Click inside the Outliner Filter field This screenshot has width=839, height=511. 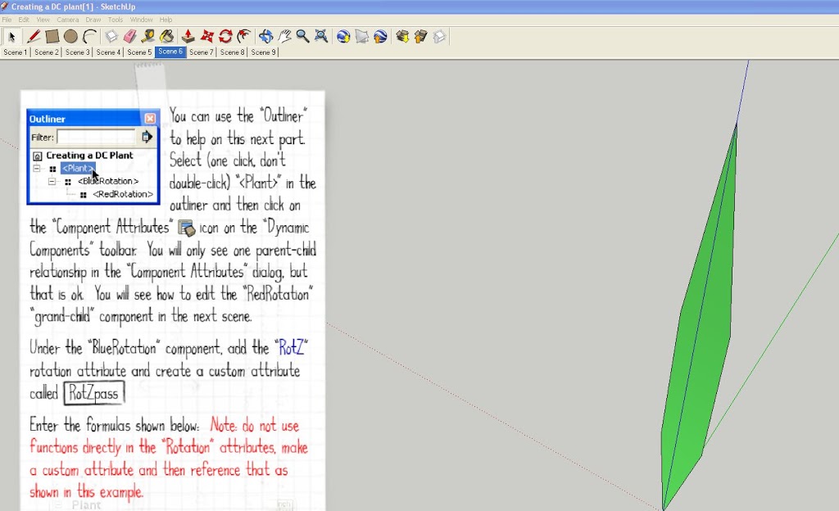coord(97,138)
